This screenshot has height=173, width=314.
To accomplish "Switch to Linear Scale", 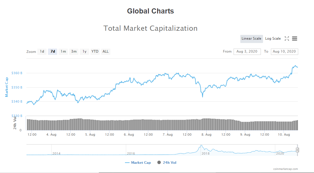I will [x=251, y=39].
